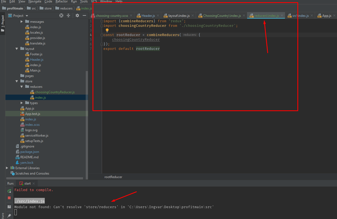Click the restore layout icon in Run panel
Viewport: 337px width, 219px height.
point(9,207)
